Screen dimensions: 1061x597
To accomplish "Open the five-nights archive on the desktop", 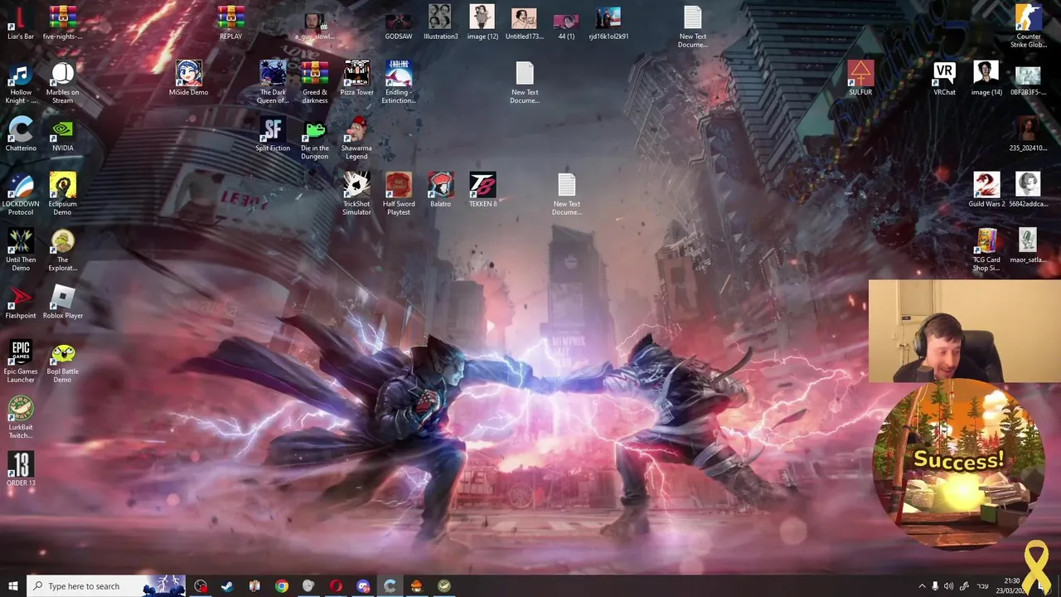I will (x=63, y=22).
